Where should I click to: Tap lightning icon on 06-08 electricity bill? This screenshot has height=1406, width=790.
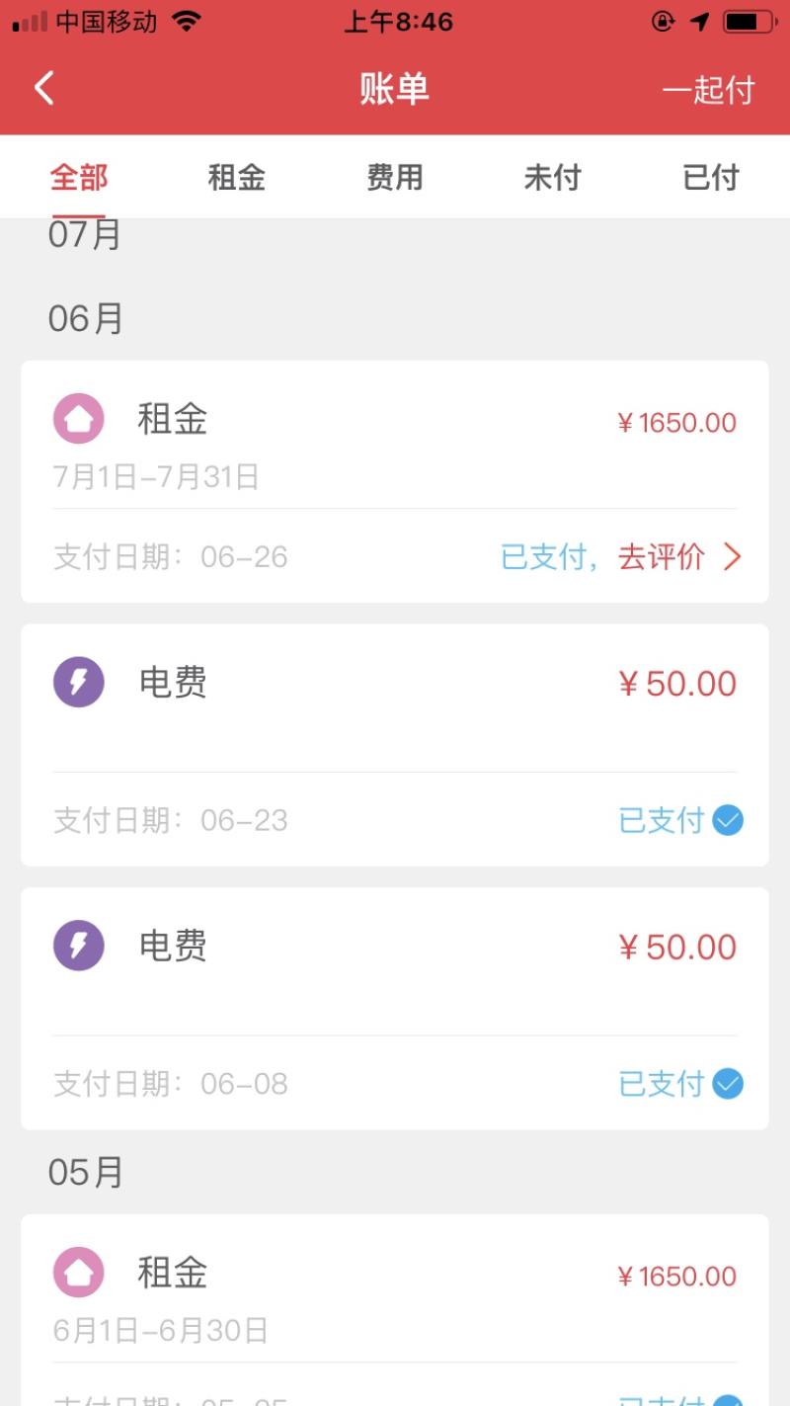pyautogui.click(x=78, y=946)
